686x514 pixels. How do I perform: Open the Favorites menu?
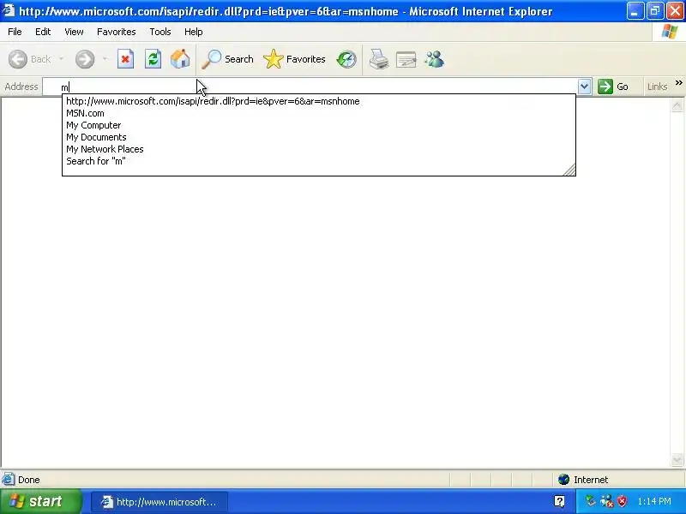(x=117, y=32)
